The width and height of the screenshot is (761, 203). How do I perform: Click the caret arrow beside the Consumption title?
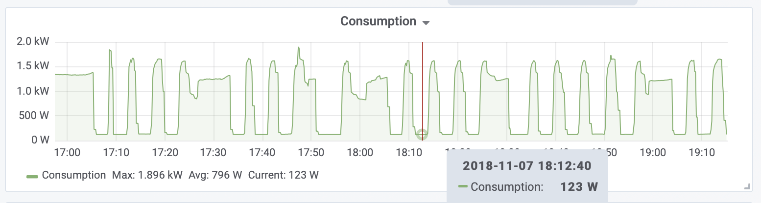click(x=426, y=23)
